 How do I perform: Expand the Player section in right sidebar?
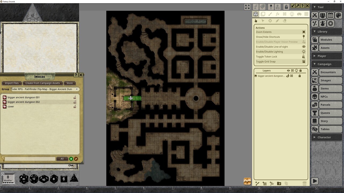(x=327, y=56)
